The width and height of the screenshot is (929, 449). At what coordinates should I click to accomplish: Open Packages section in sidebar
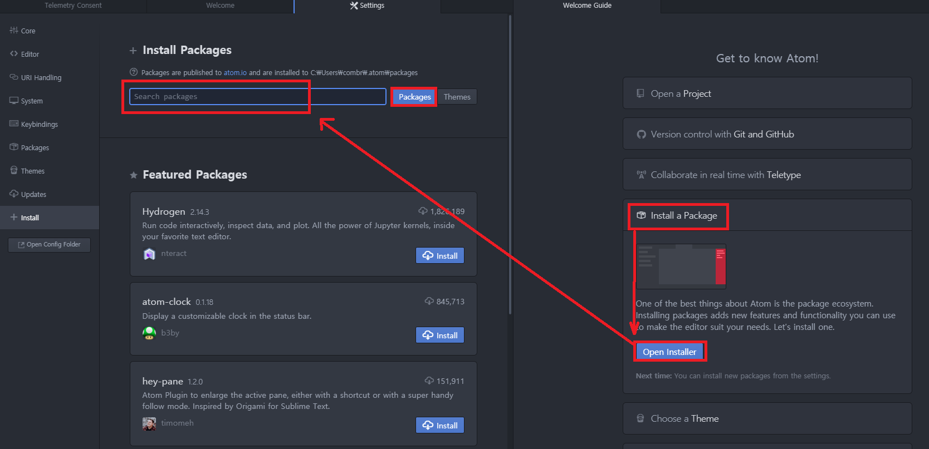point(50,147)
